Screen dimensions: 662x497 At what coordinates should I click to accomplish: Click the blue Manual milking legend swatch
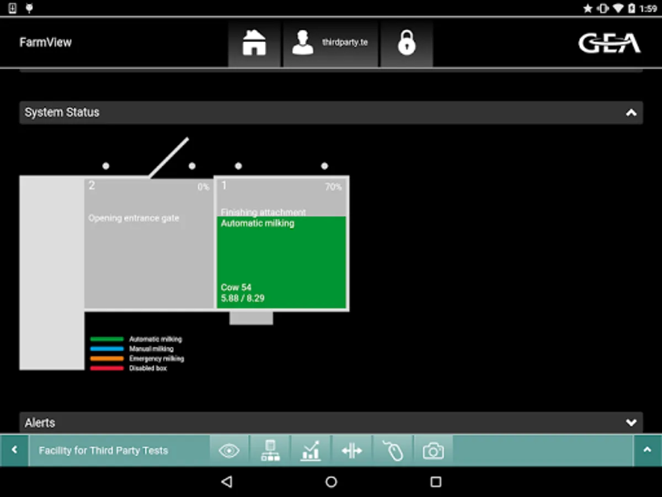107,349
